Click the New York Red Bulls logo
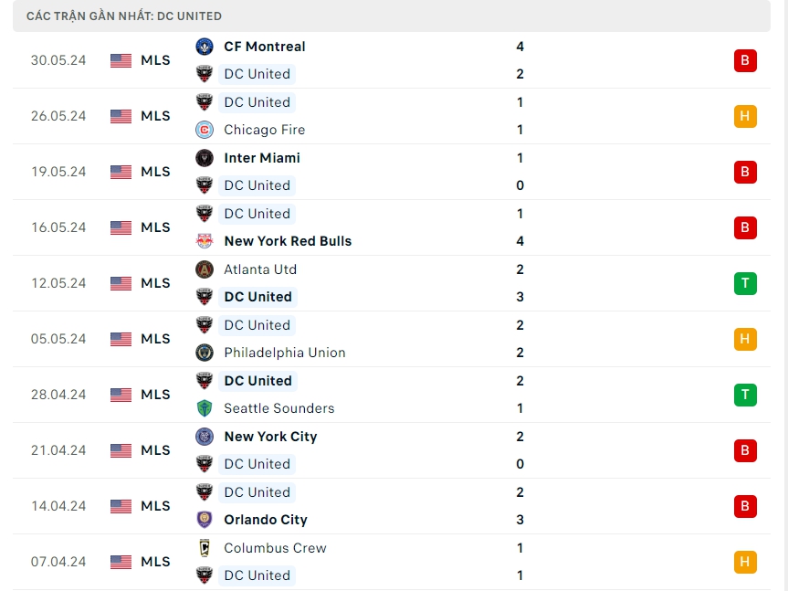This screenshot has height=591, width=788. 205,241
